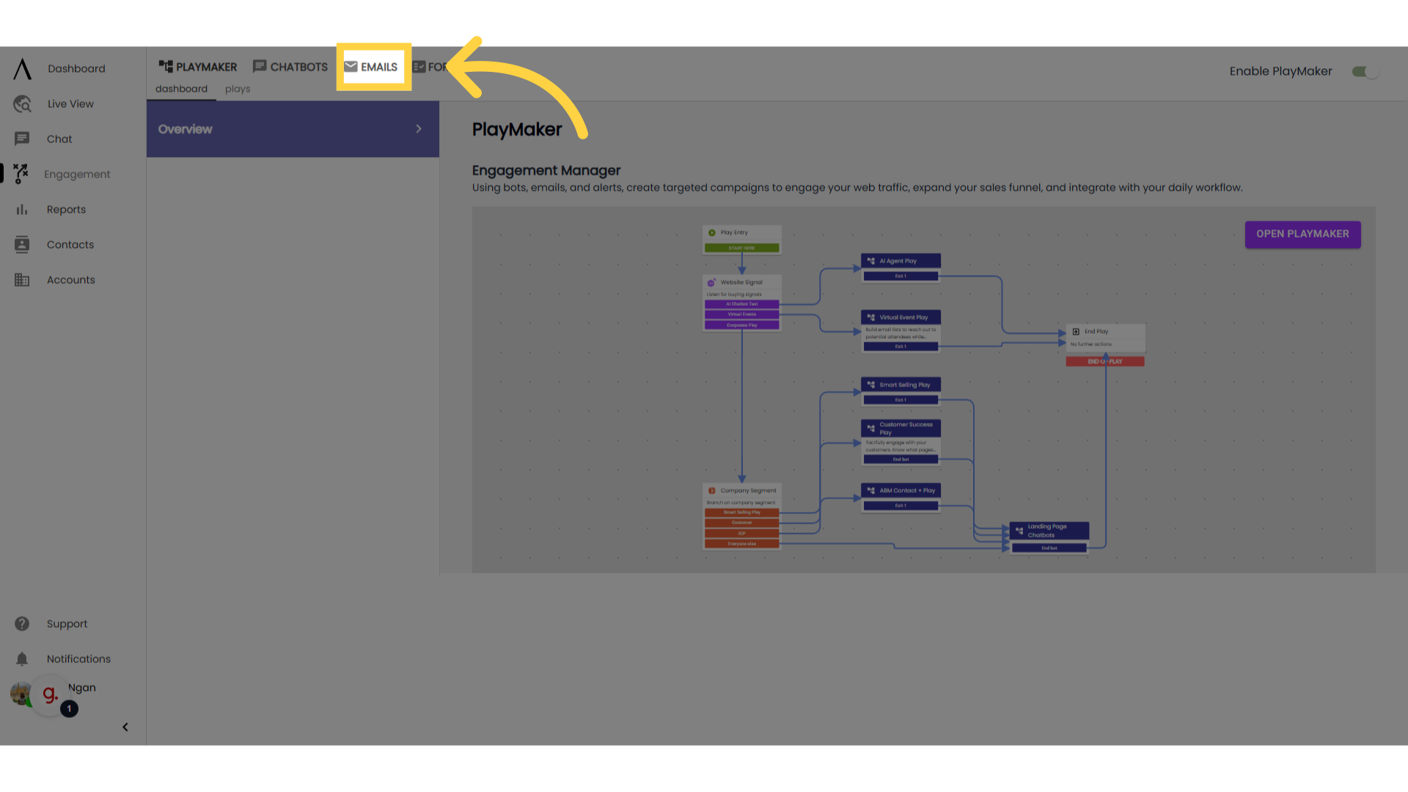
Task: Switch to the CHATBOTS tab
Action: (x=290, y=67)
